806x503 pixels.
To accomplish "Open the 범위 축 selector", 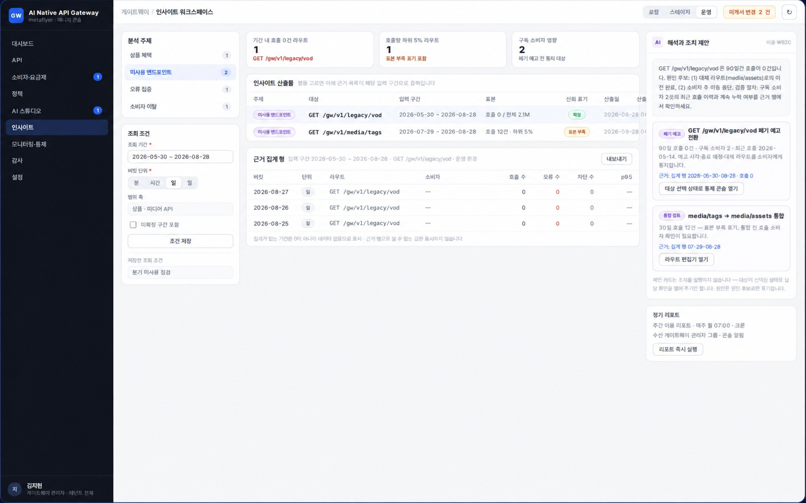I will (180, 209).
